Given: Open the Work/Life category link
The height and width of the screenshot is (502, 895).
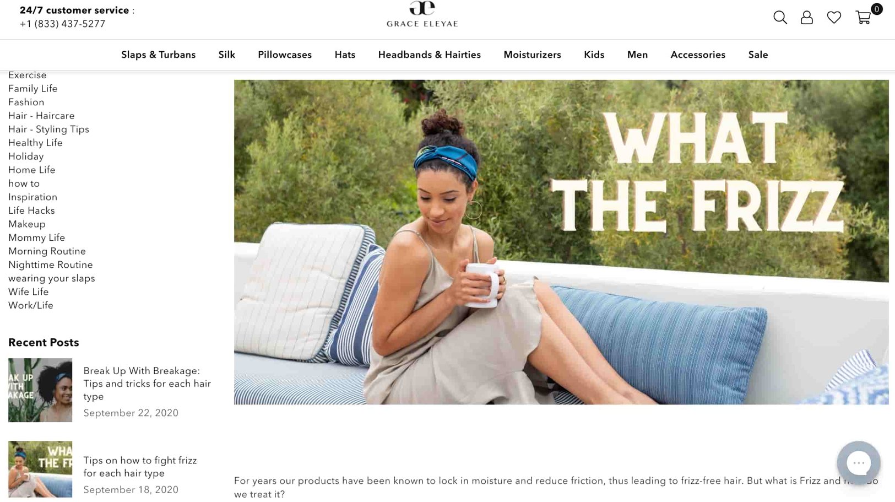Looking at the screenshot, I should [30, 305].
